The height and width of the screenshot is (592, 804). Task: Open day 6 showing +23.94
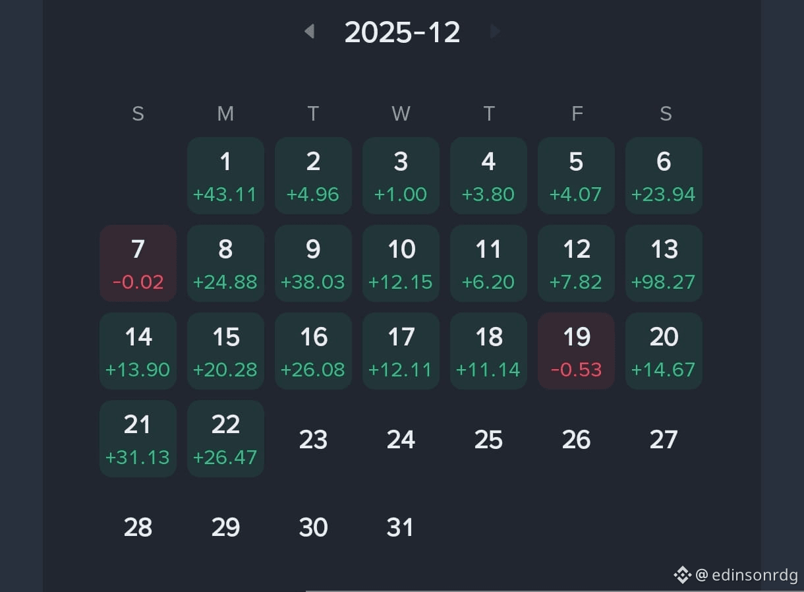pos(664,175)
